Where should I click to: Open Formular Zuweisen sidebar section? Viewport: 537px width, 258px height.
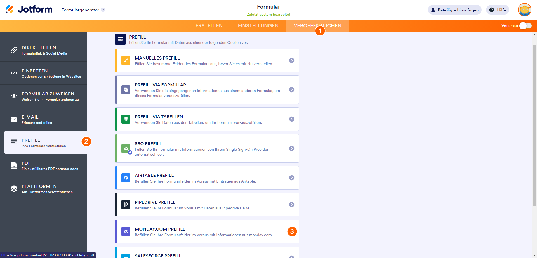click(x=43, y=96)
